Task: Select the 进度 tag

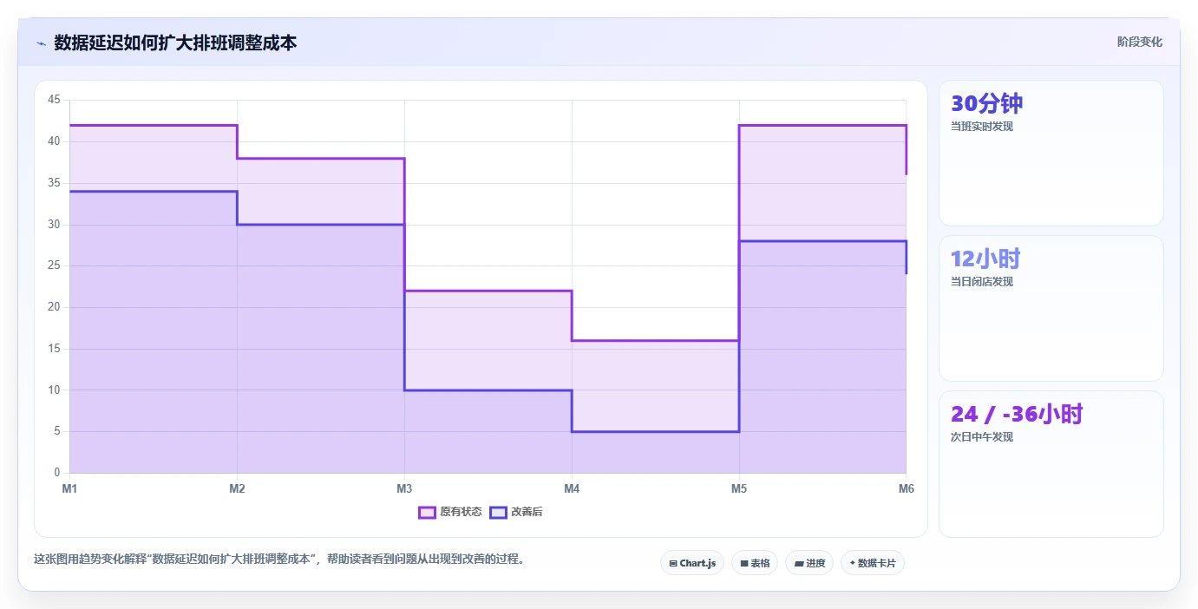Action: click(x=809, y=563)
